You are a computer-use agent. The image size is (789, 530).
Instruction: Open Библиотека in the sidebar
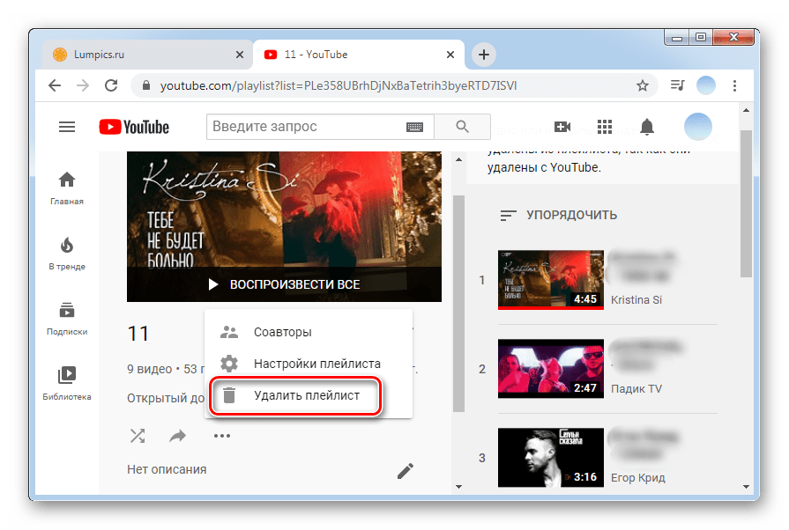point(67,383)
